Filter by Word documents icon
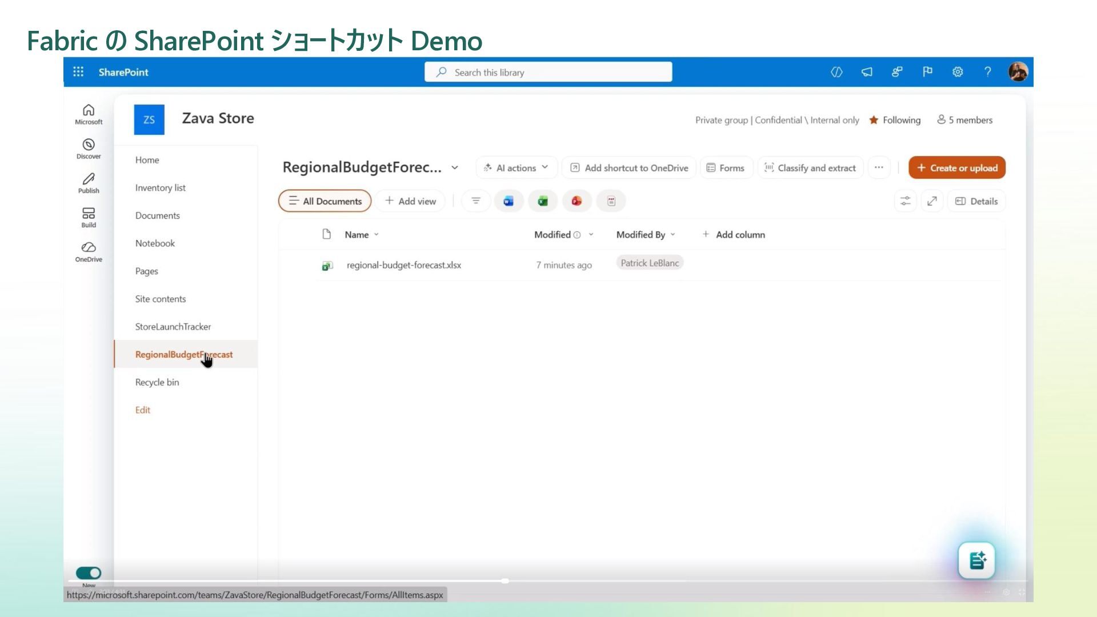 tap(509, 201)
